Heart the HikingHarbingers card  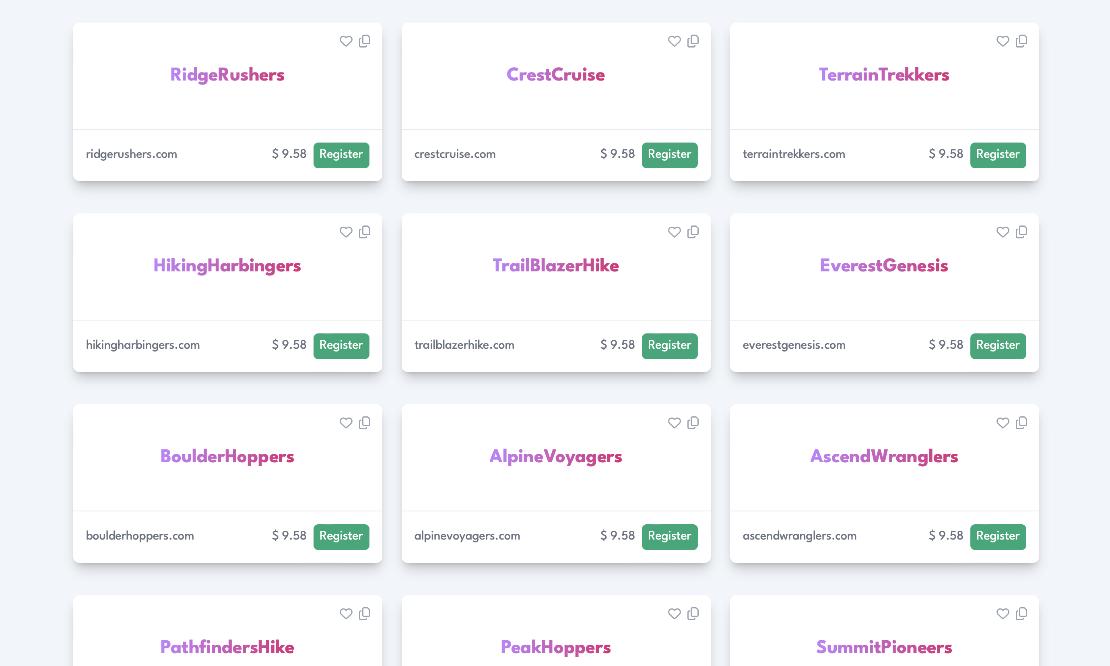[346, 232]
